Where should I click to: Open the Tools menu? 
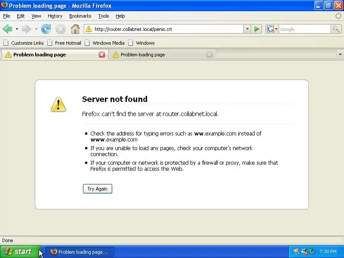click(x=104, y=16)
